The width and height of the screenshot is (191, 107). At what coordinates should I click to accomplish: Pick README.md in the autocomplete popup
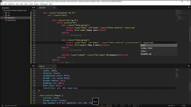click(x=158, y=54)
